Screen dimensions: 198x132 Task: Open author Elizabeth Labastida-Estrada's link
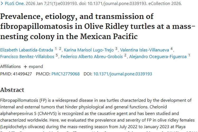click(x=27, y=50)
